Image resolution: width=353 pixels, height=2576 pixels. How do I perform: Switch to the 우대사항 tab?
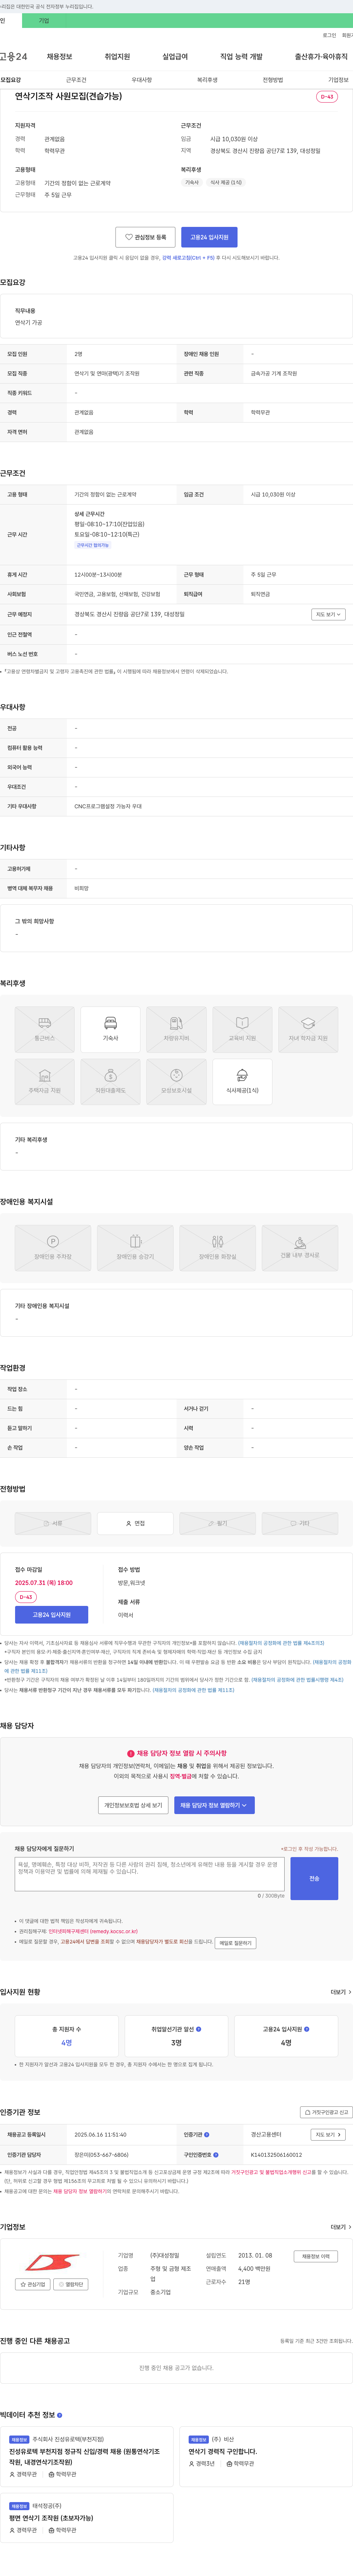coord(142,80)
